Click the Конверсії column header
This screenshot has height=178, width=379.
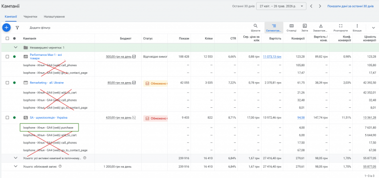(298, 39)
